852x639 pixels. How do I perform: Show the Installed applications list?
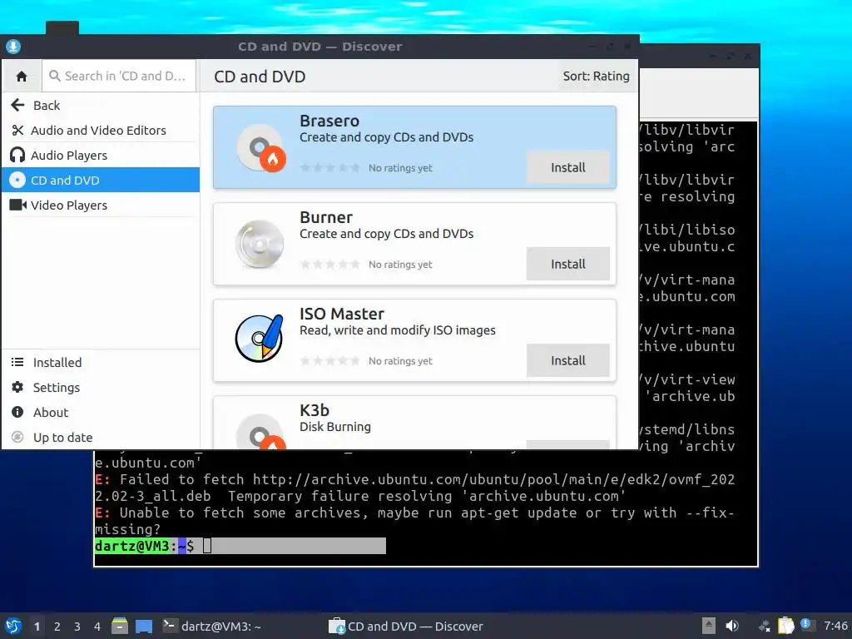point(101,363)
